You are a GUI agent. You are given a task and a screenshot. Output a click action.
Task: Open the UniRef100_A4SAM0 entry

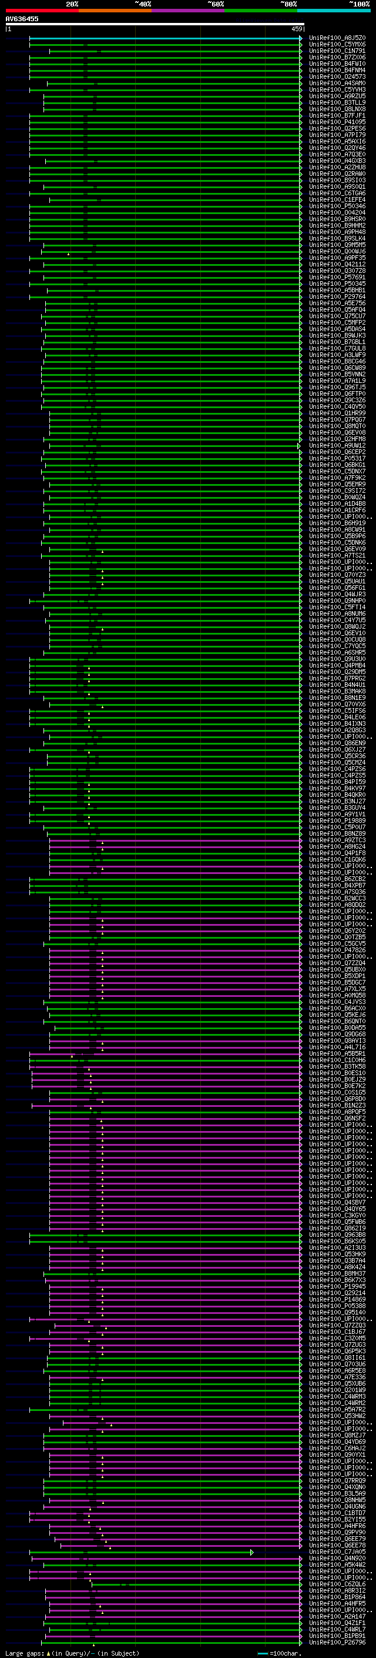coord(337,83)
